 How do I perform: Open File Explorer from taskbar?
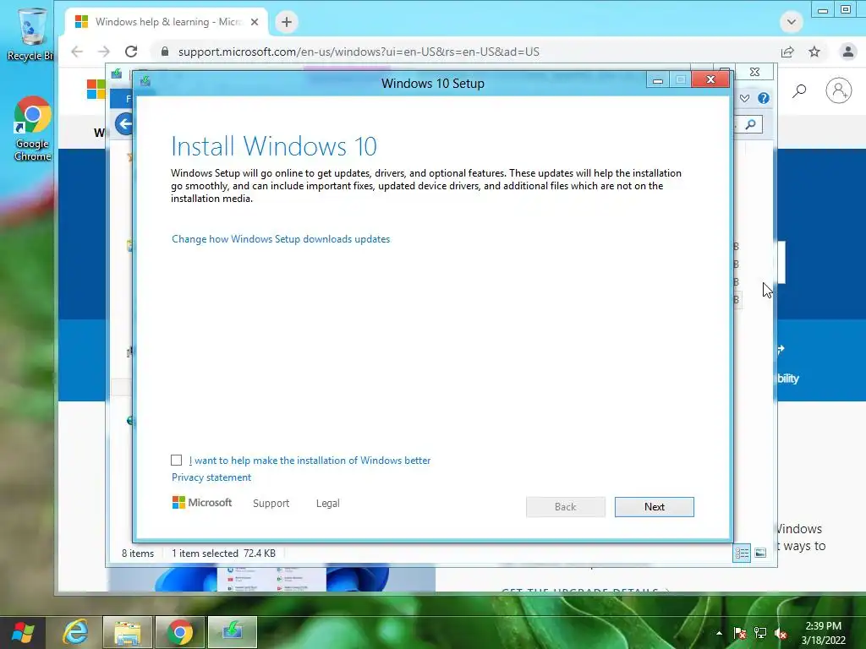(x=128, y=632)
